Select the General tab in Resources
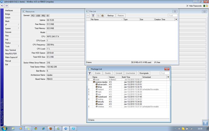Image resolution: width=209 pixels, height=131 pixels. click(26, 15)
